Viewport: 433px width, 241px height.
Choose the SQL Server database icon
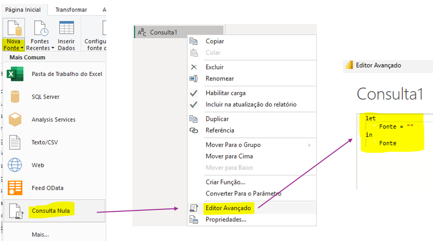pyautogui.click(x=15, y=97)
